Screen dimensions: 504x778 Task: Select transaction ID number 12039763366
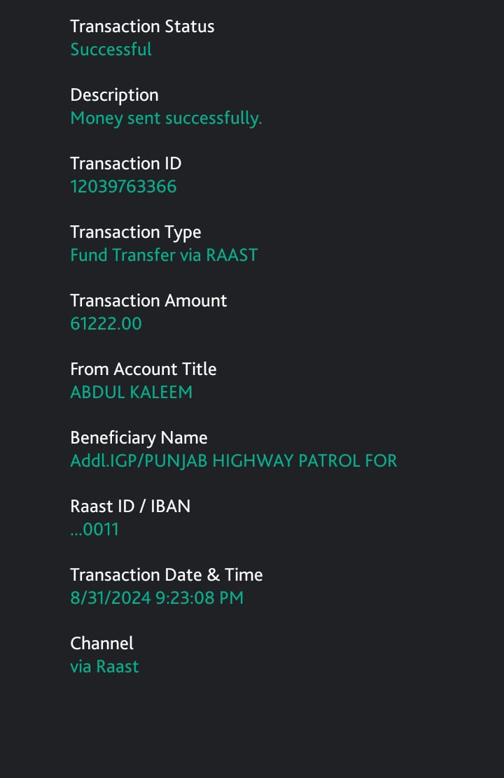click(x=123, y=187)
